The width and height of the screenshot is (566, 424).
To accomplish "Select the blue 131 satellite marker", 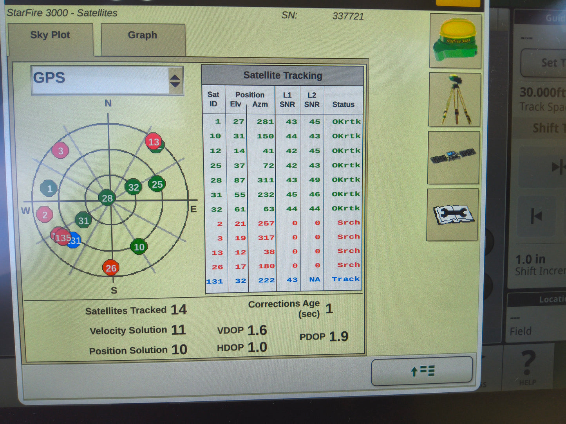I will coord(75,241).
